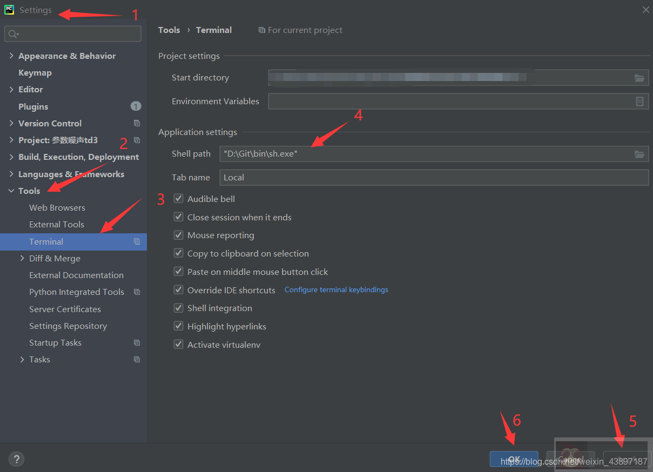Screen dimensions: 653x472
Task: Expand the Appearance & Behavior section
Action: coord(11,55)
